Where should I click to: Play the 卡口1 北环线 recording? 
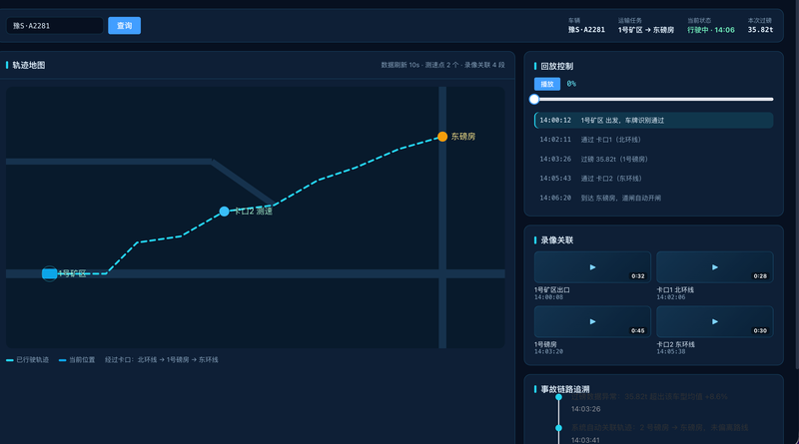[x=715, y=267]
